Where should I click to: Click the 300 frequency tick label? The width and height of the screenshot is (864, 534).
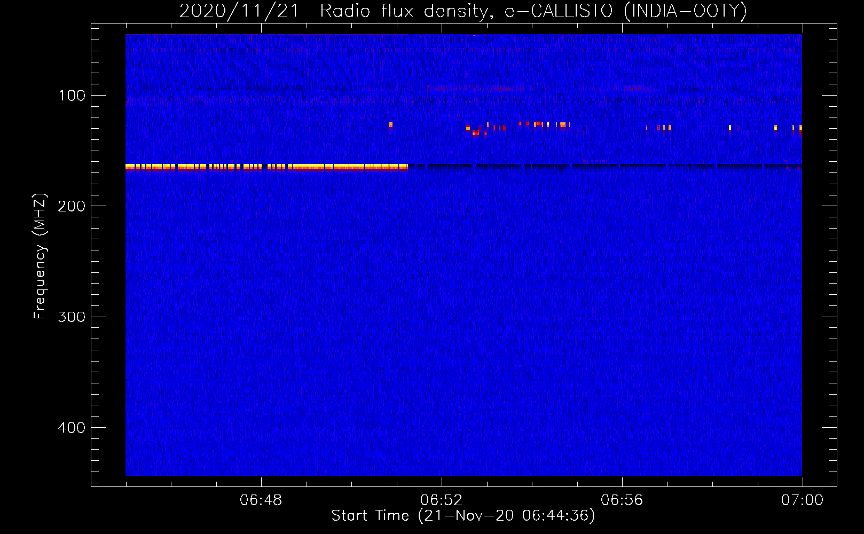[72, 317]
